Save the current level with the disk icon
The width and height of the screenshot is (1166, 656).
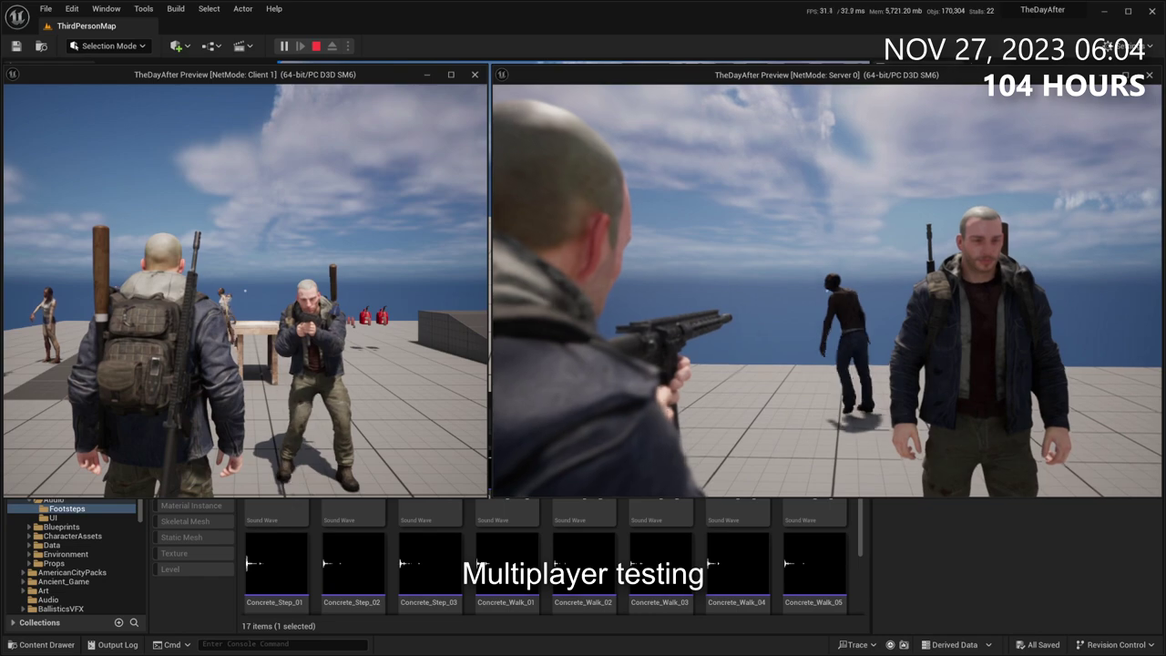(16, 46)
